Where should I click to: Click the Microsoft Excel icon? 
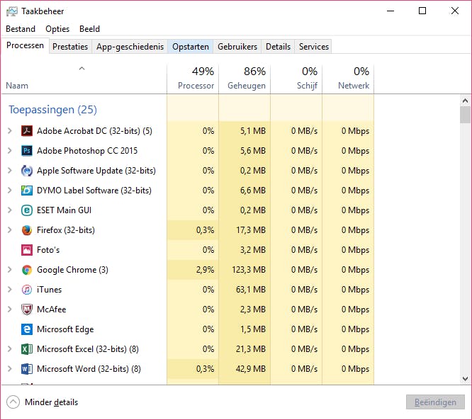(x=27, y=349)
